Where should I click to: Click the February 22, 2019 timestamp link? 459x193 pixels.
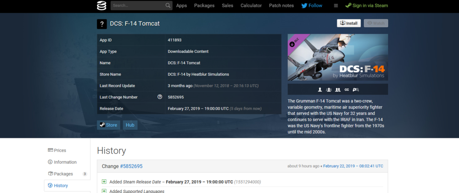click(353, 166)
